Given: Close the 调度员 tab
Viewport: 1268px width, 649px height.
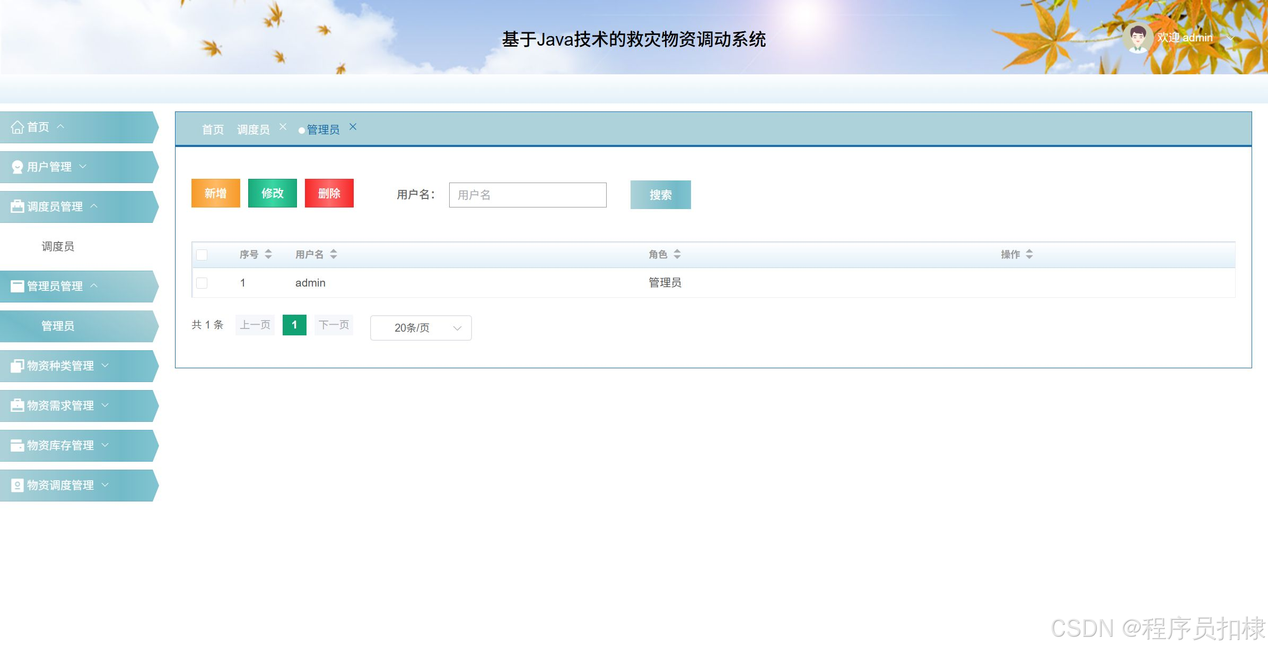Looking at the screenshot, I should pos(283,127).
